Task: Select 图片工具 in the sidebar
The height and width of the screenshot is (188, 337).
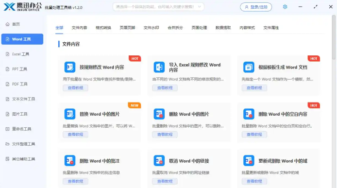Action: coord(22,114)
